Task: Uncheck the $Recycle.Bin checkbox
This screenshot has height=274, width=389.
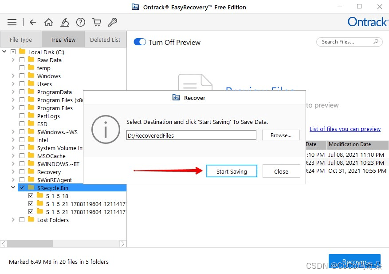Action: (22, 188)
